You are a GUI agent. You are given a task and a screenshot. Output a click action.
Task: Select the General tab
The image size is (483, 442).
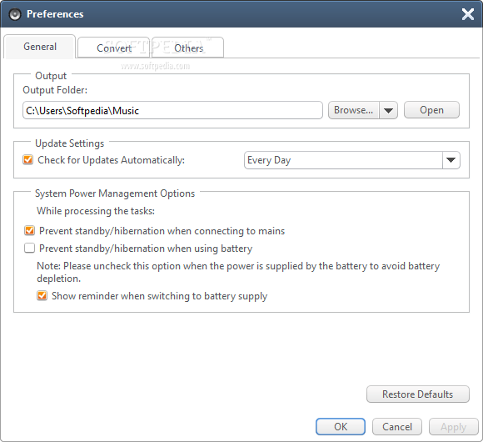(x=40, y=47)
